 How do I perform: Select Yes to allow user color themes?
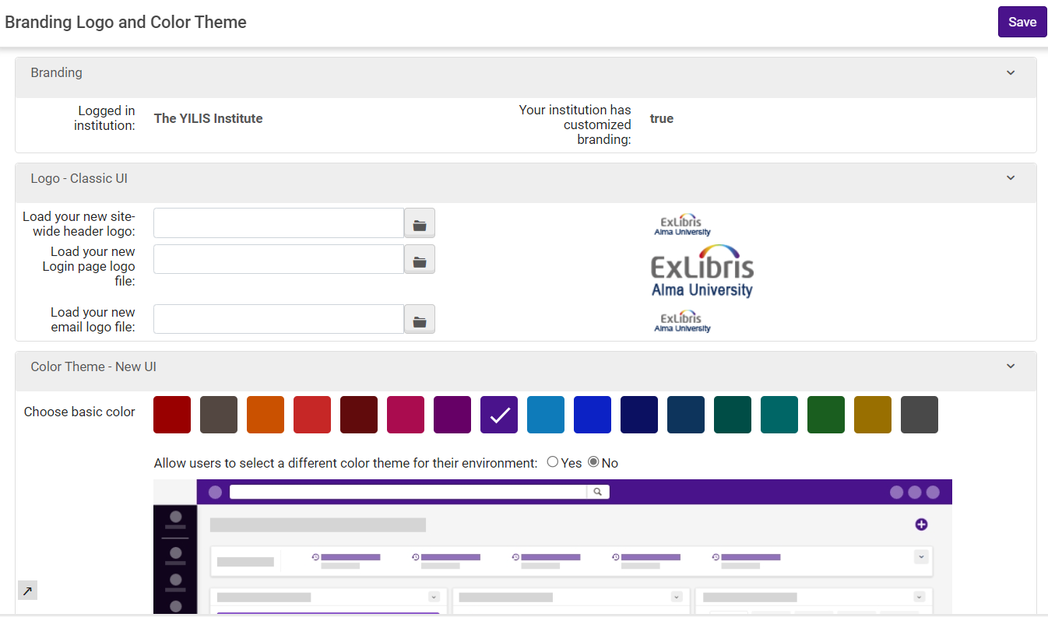pos(553,462)
